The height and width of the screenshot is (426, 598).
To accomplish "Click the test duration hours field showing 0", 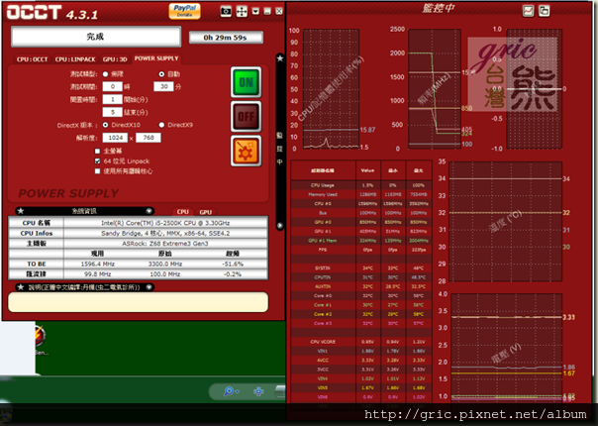I will (x=113, y=86).
